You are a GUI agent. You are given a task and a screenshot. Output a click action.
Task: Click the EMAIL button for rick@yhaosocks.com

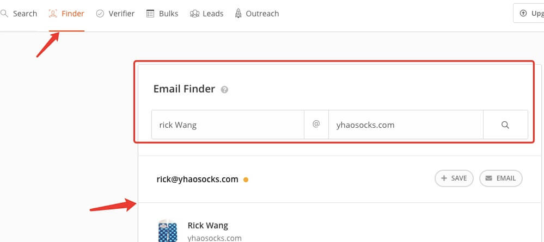pos(500,178)
